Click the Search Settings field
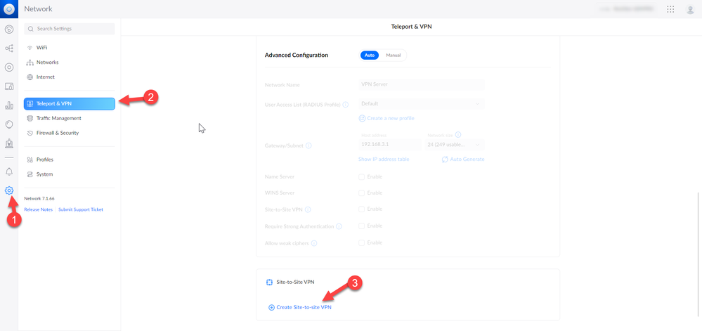 (x=70, y=29)
